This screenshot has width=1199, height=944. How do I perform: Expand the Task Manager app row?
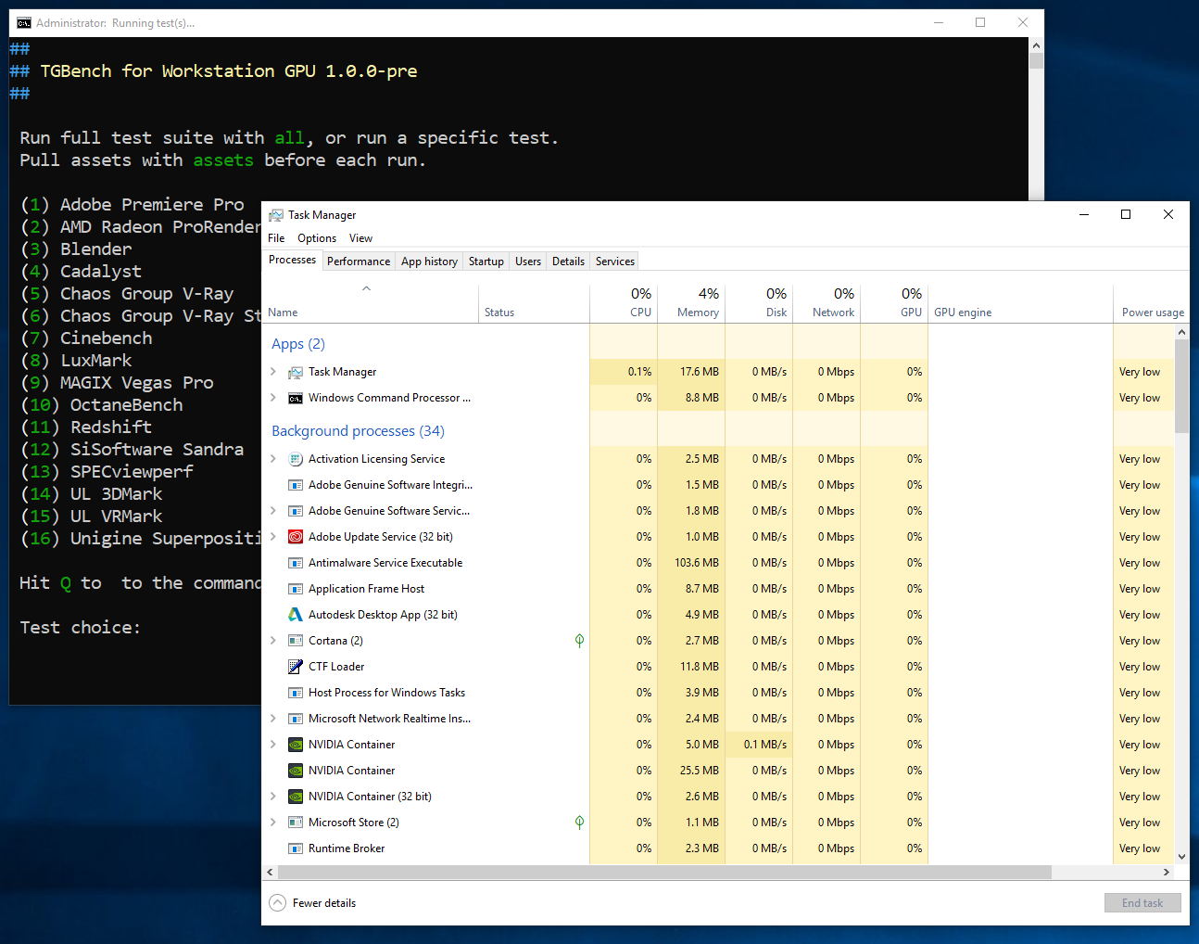click(273, 372)
